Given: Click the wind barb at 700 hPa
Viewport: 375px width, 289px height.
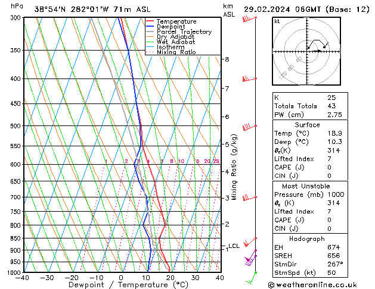Looking at the screenshot, I should coord(248,197).
